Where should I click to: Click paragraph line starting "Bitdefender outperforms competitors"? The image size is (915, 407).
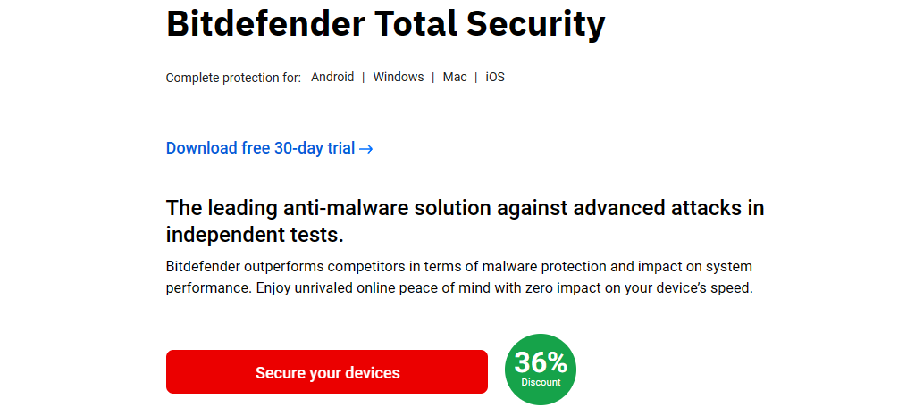[x=458, y=266]
